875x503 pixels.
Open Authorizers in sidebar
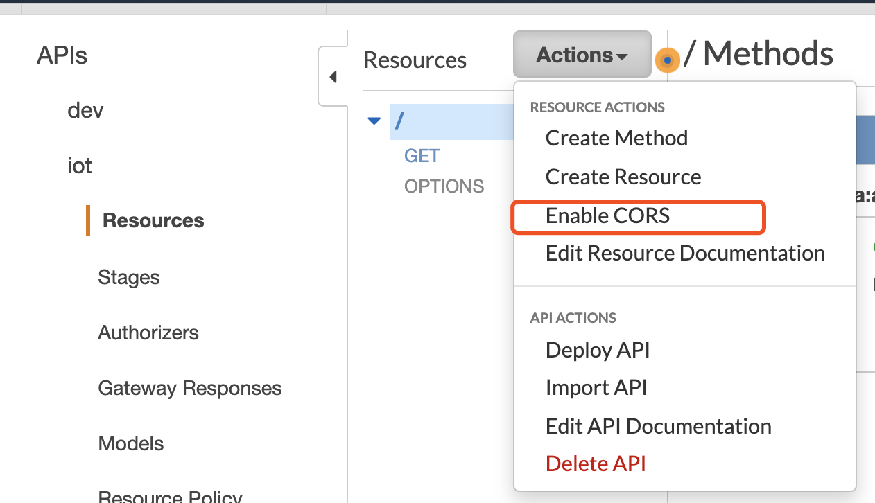point(148,333)
